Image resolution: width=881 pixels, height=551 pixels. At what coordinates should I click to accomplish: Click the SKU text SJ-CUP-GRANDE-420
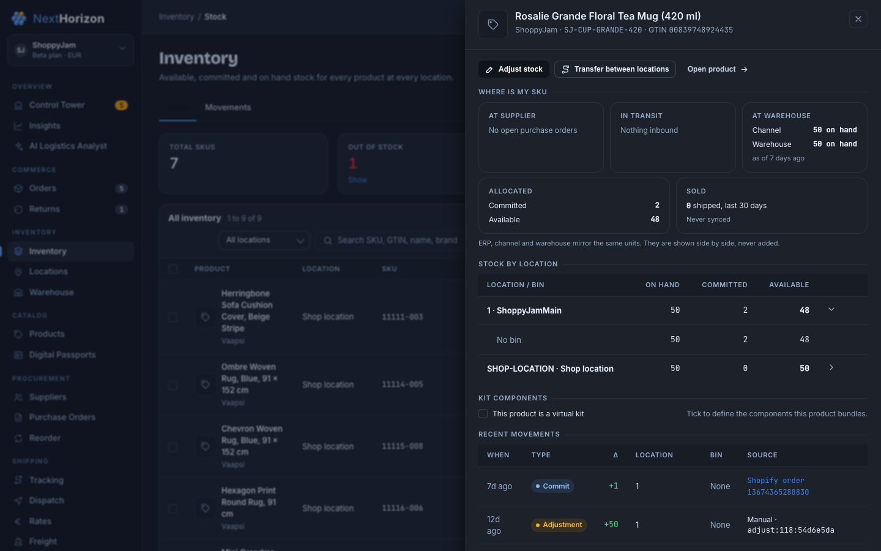603,30
